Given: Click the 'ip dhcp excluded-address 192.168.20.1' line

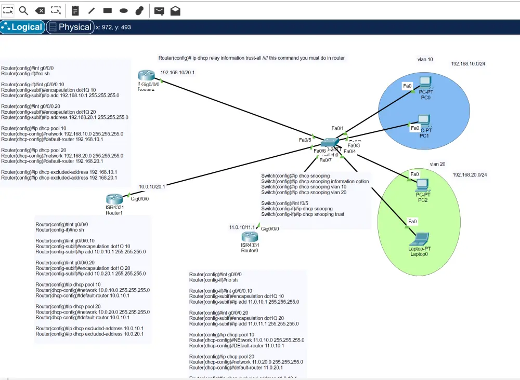Looking at the screenshot, I should (x=59, y=178).
